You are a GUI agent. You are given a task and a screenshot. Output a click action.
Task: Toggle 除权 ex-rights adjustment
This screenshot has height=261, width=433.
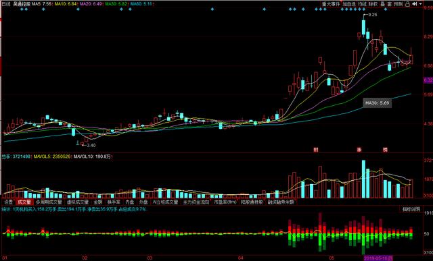373,4
